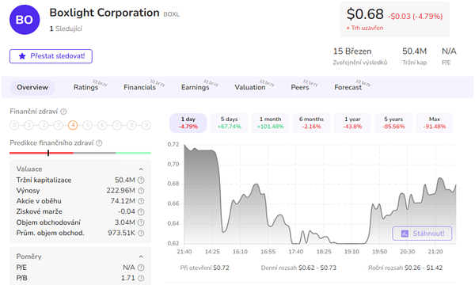Select financial health score circle 4
This screenshot has height=285, width=475.
[x=73, y=125]
